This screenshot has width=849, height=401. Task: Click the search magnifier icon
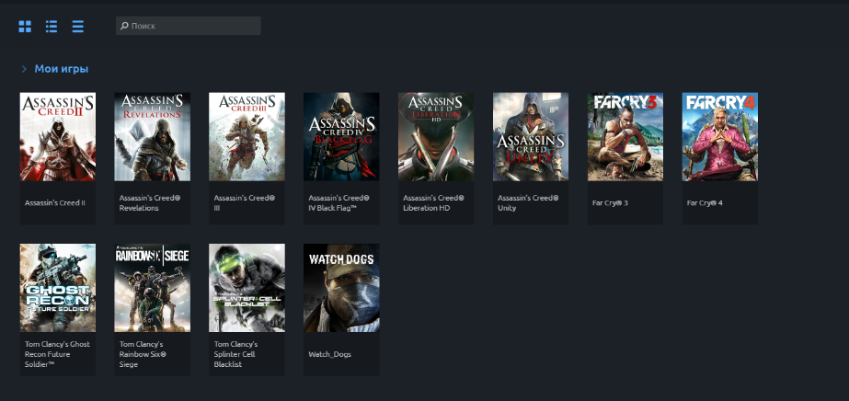click(x=124, y=26)
